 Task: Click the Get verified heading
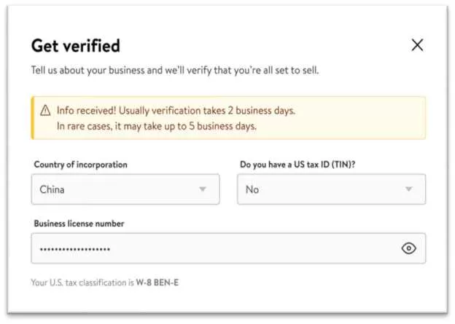point(75,45)
